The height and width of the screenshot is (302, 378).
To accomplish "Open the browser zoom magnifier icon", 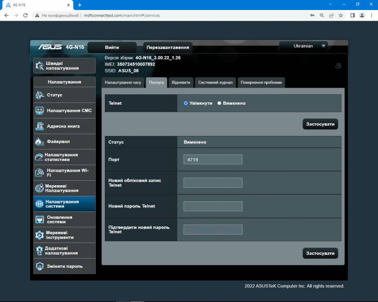I will click(x=322, y=16).
